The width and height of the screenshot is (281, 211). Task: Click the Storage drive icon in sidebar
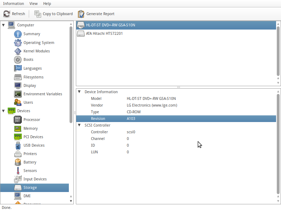18,187
